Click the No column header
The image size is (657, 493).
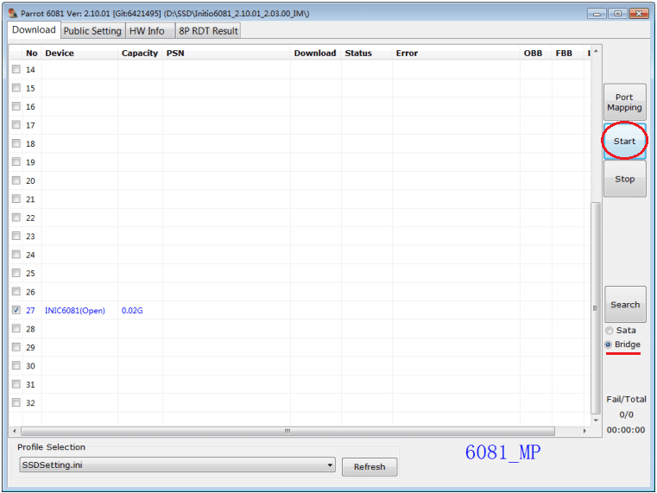point(31,54)
